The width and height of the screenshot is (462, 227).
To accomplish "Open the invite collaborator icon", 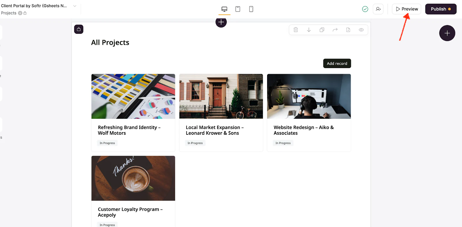I will pos(378,9).
